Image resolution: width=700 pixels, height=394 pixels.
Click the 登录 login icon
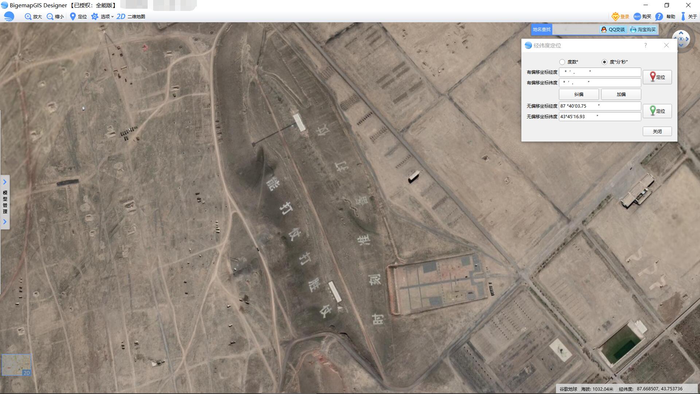pos(616,16)
